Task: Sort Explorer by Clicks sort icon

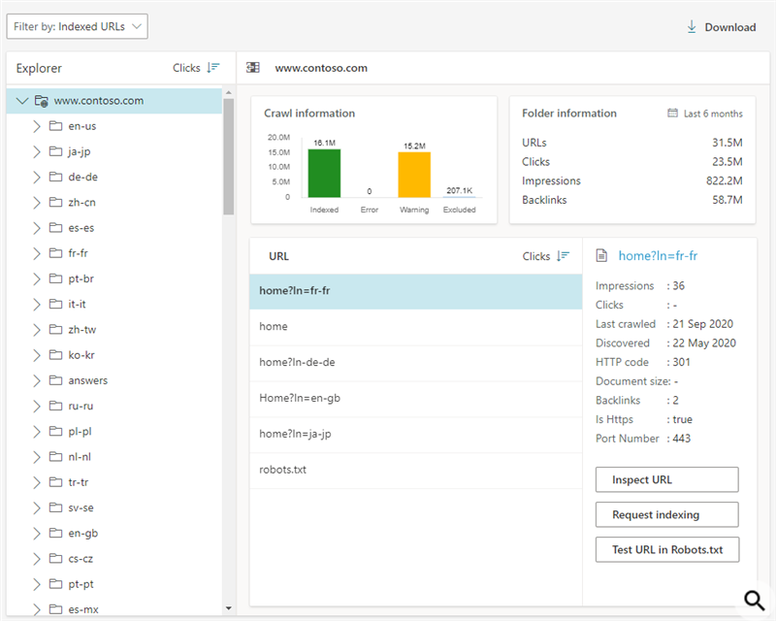Action: (x=213, y=68)
